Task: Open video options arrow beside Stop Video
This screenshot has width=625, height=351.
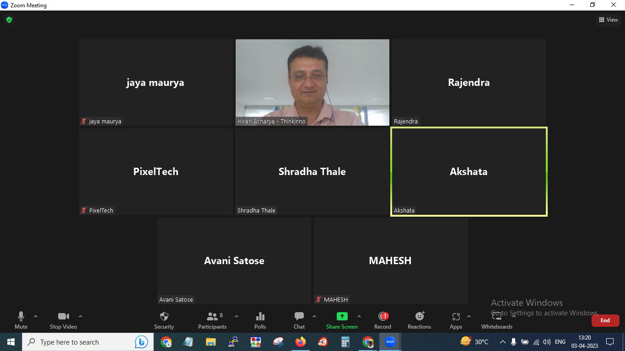Action: coord(81,316)
